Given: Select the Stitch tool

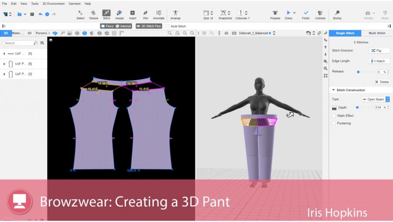Looking at the screenshot, I should tap(106, 13).
